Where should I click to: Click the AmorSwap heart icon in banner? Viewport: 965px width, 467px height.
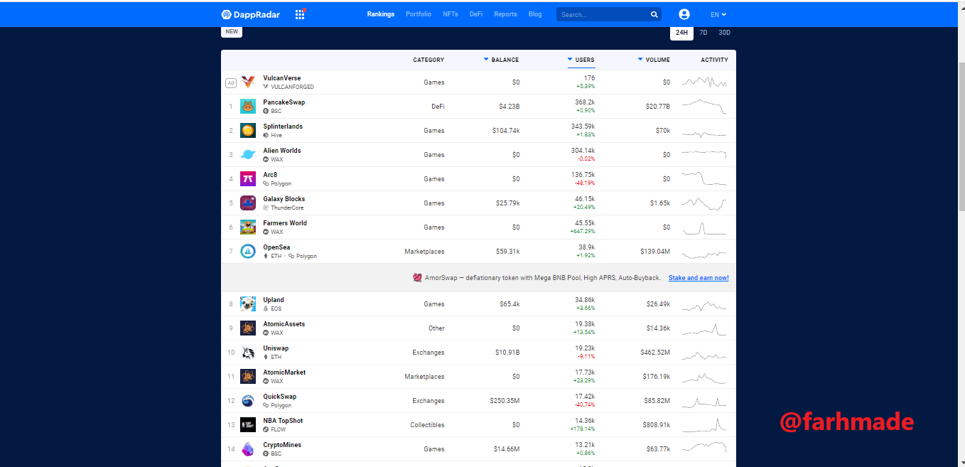418,278
